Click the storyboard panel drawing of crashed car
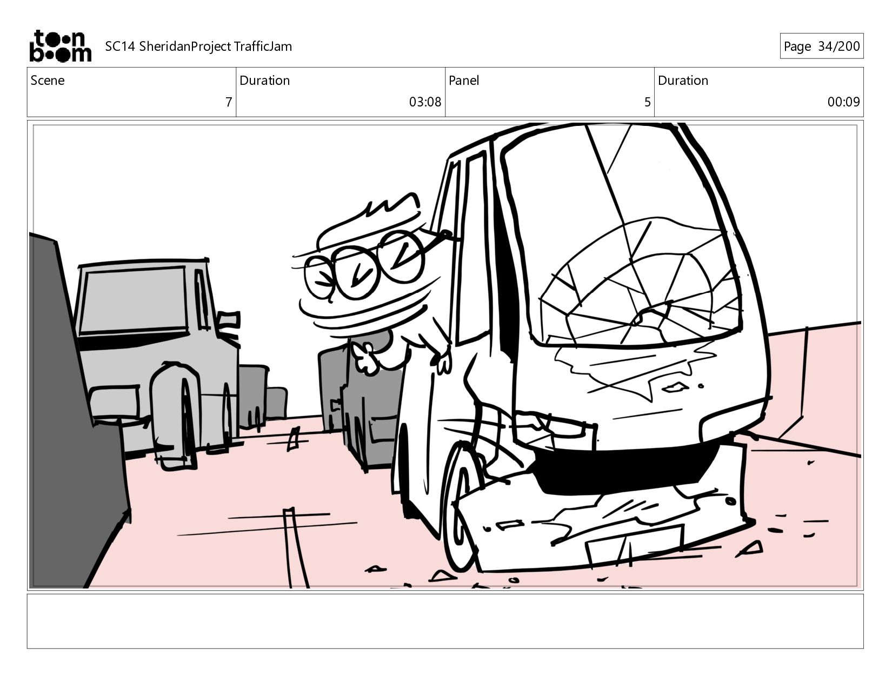 pyautogui.click(x=445, y=355)
